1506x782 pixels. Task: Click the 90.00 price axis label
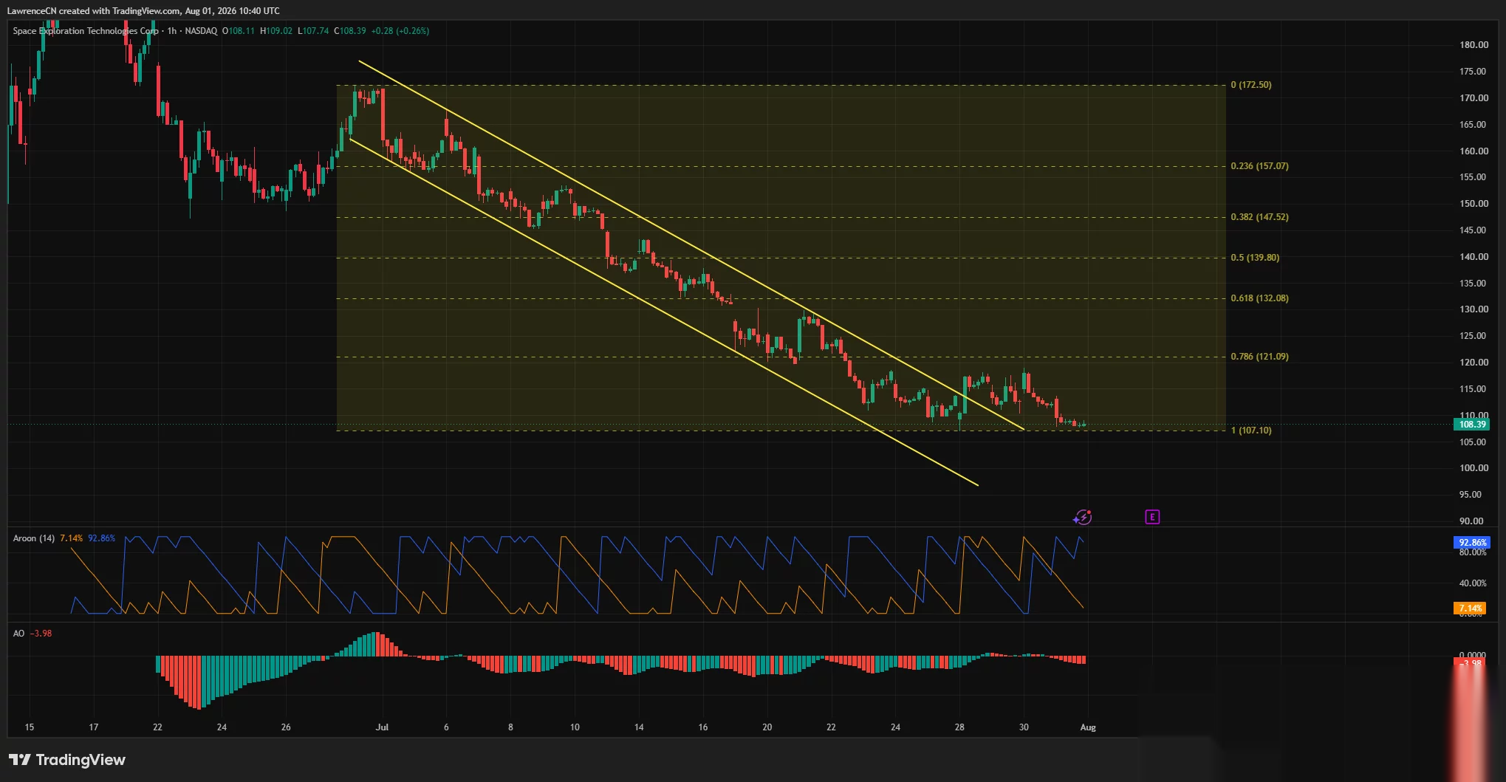[1471, 521]
